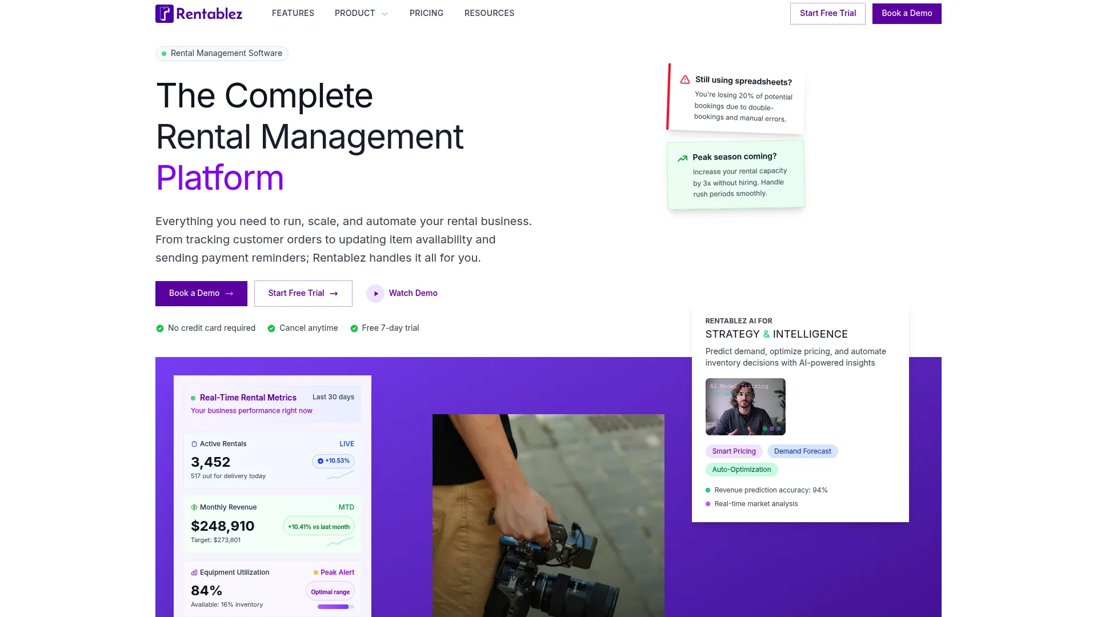Click 'Revenue prediction accuracy: 94%' text
The height and width of the screenshot is (617, 1097).
[x=771, y=490]
